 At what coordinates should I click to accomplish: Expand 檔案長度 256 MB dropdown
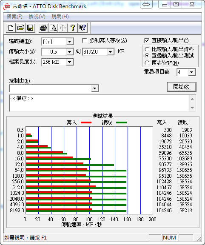tap(69, 62)
